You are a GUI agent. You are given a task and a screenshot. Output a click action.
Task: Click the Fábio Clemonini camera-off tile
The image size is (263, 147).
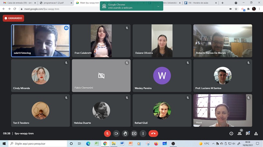101,76
